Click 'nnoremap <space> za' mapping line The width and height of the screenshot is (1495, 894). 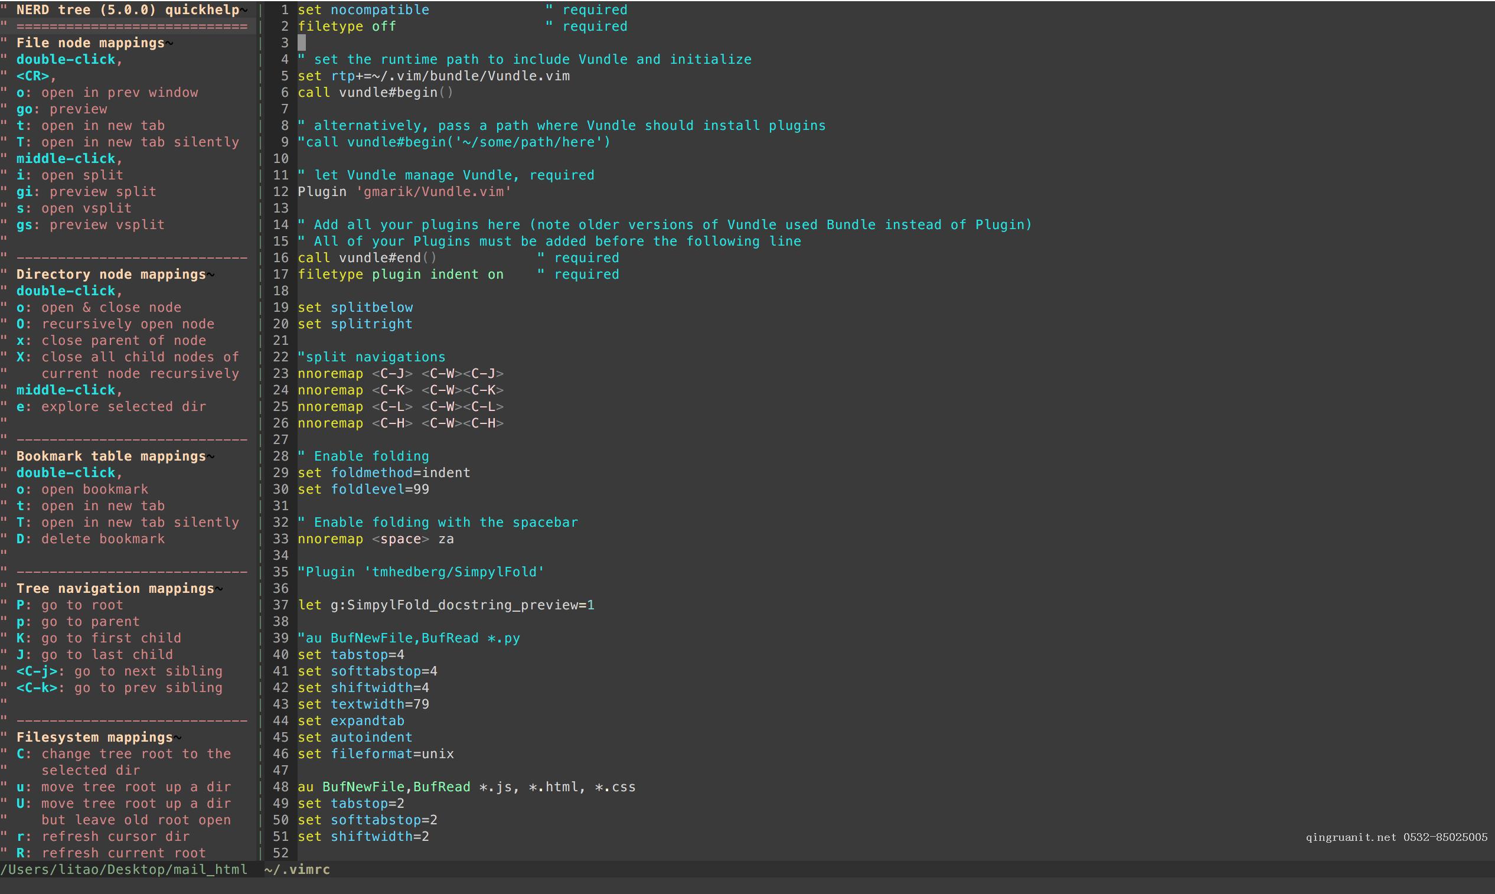(376, 539)
